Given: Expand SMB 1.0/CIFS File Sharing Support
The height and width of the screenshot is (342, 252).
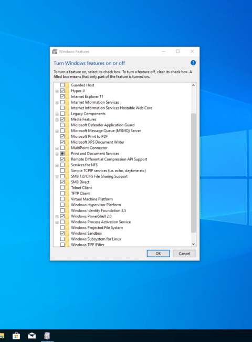Looking at the screenshot, I should tap(57, 177).
